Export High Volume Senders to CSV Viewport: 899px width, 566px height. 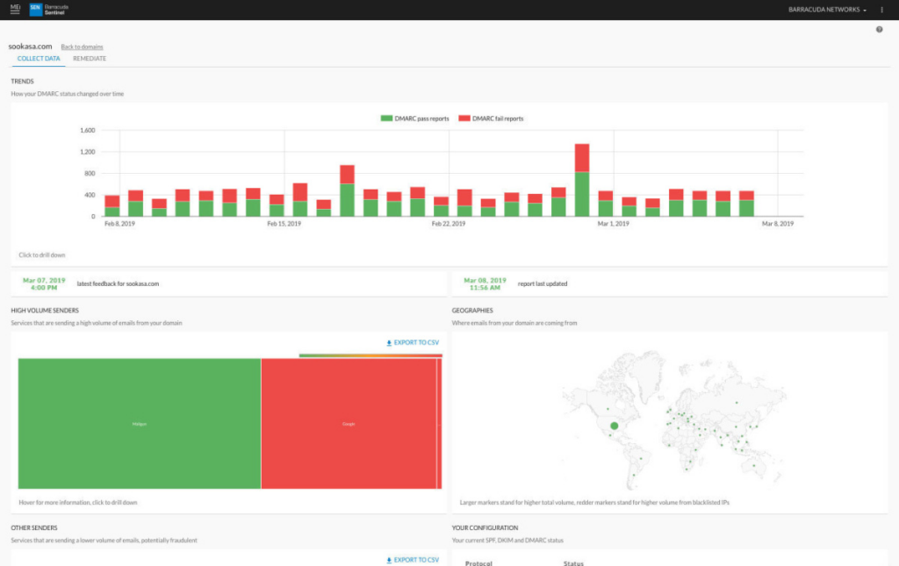[413, 342]
